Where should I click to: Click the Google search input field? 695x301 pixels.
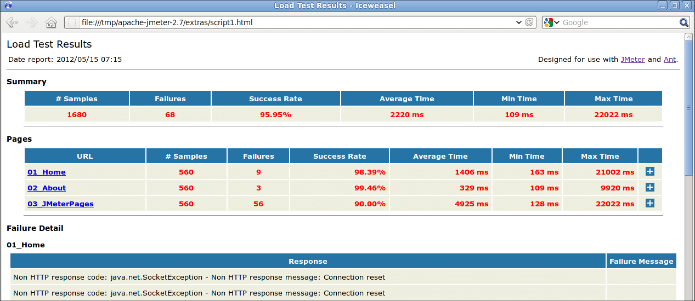click(620, 22)
